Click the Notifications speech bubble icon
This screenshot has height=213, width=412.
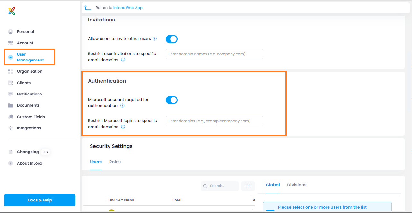pos(10,94)
